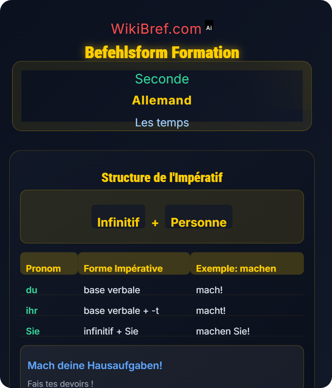Click the Mach deine Hausaufgaben! example sentence

[95, 365]
